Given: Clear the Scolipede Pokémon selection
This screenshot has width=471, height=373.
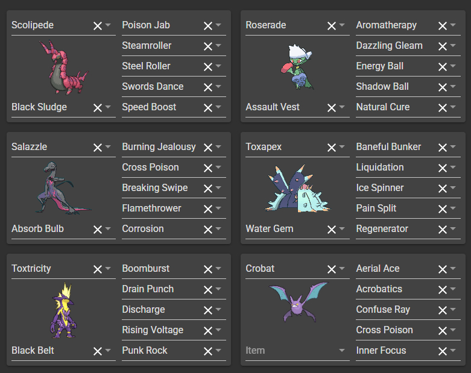Looking at the screenshot, I should point(97,25).
